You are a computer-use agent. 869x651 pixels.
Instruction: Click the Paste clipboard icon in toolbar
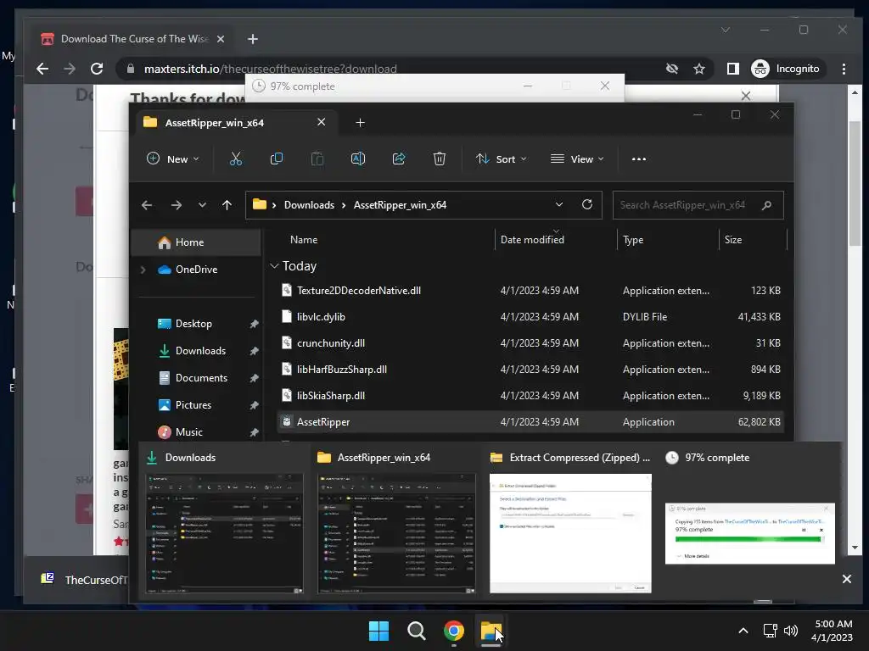(317, 159)
